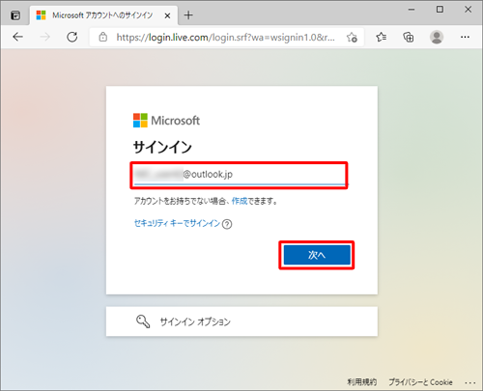Open the Collections icon
483x391 pixels.
[409, 38]
